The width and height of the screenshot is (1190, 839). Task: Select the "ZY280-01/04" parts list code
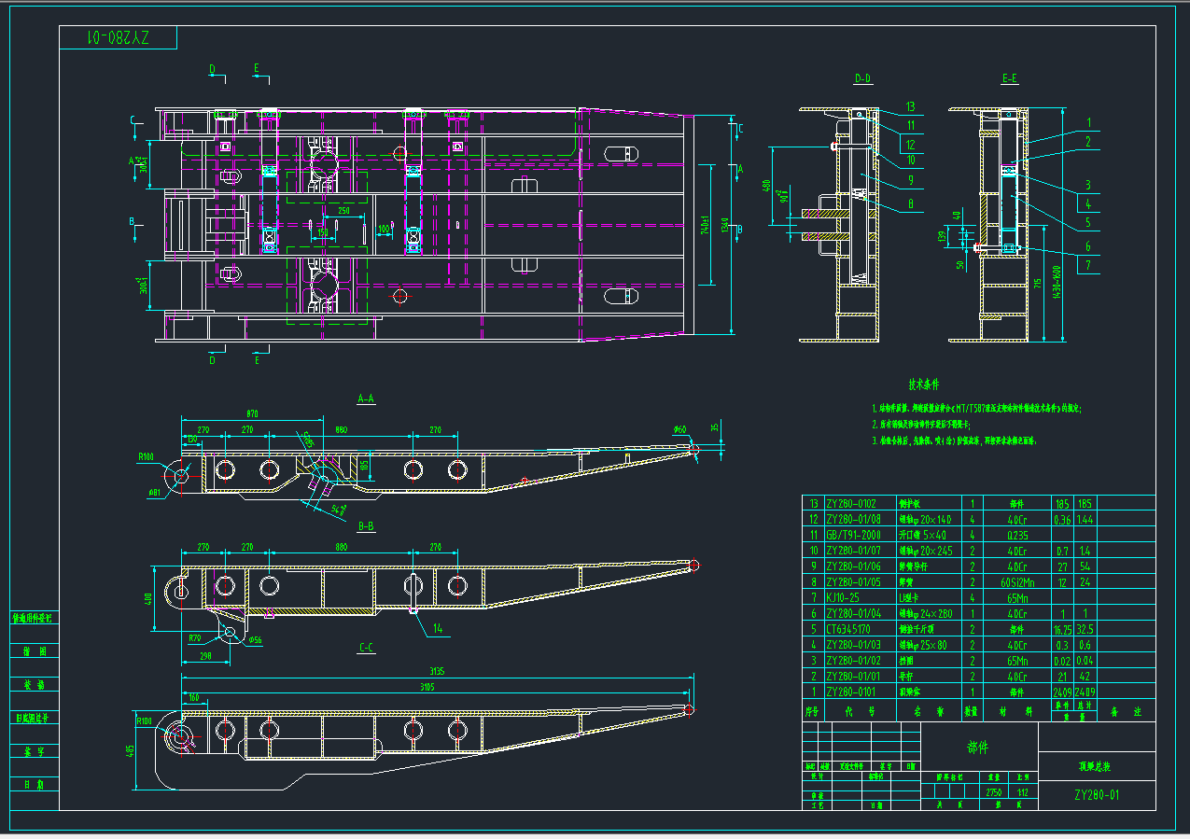[x=853, y=613]
